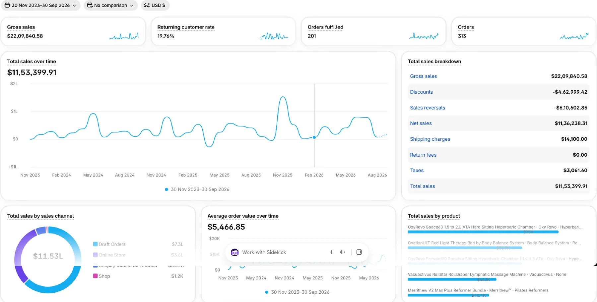This screenshot has width=597, height=302.
Task: Open Total sales by sales channel report
Action: point(40,216)
